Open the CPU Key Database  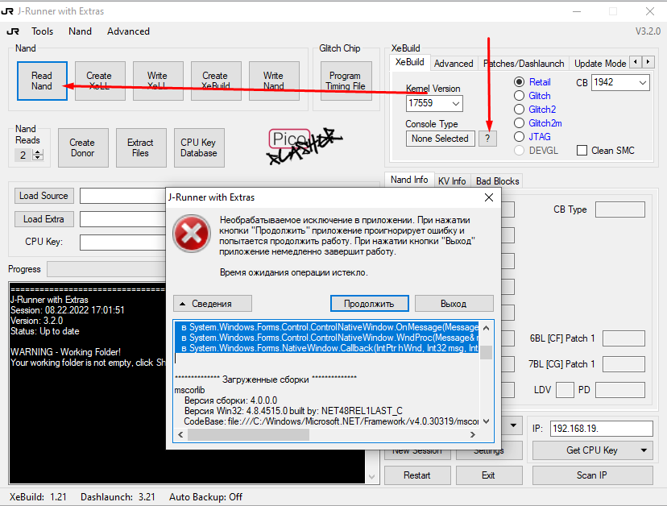(199, 147)
